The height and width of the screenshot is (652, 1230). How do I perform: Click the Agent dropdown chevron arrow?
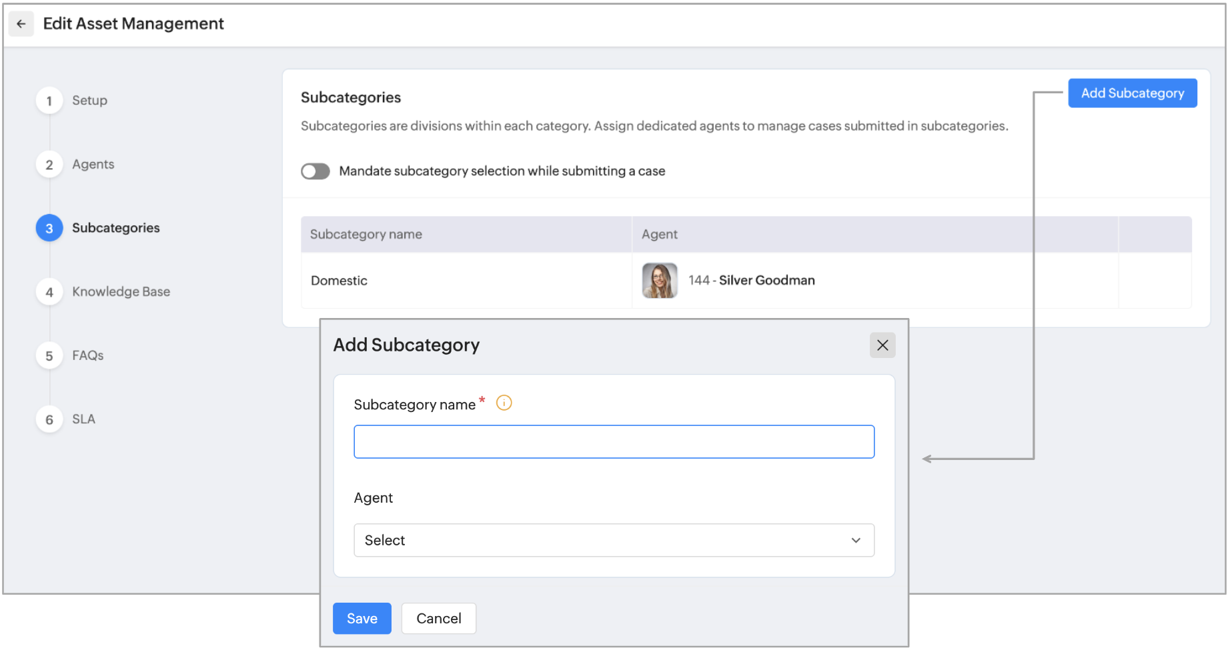point(856,541)
